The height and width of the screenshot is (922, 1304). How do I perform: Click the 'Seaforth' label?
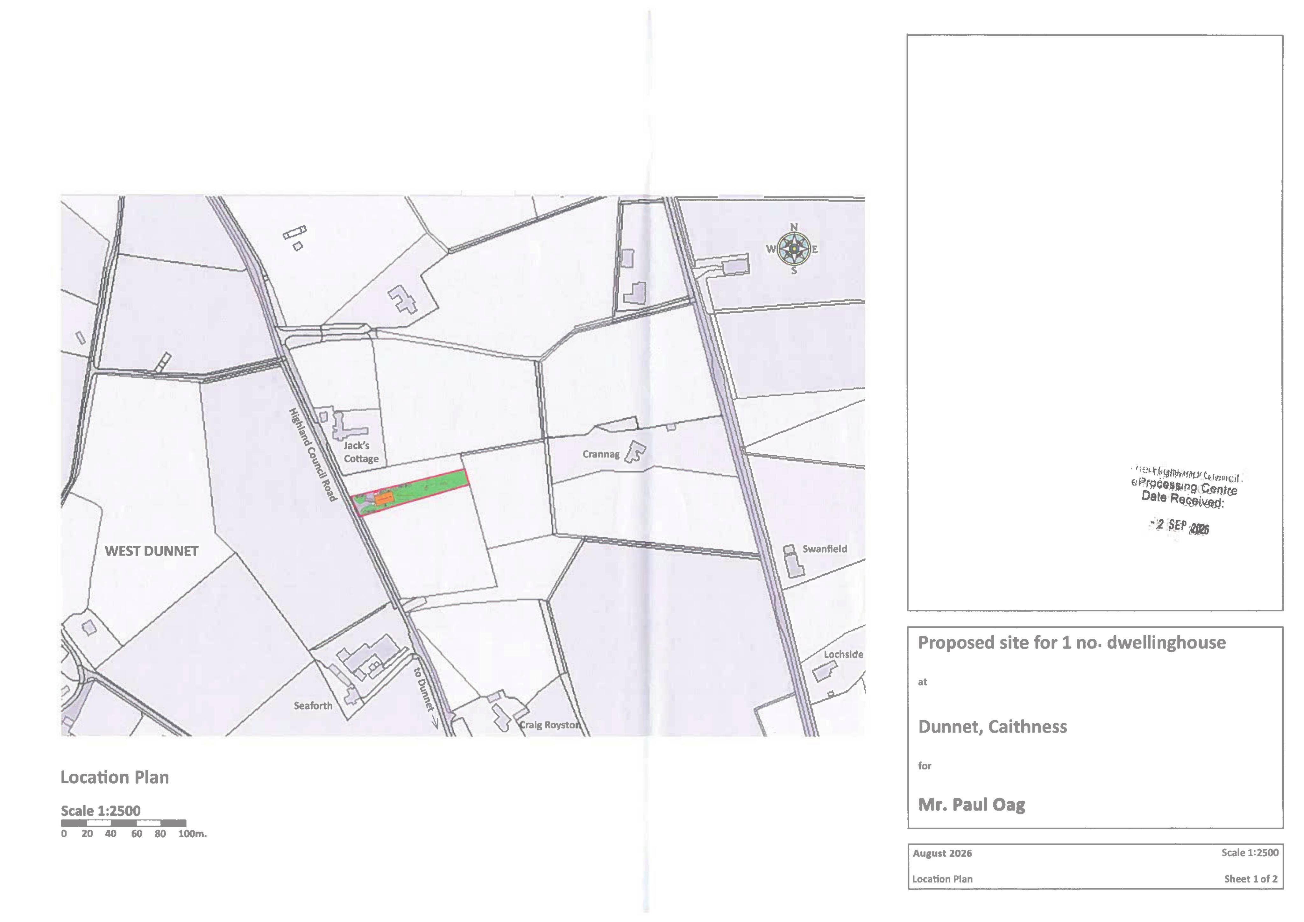(313, 705)
